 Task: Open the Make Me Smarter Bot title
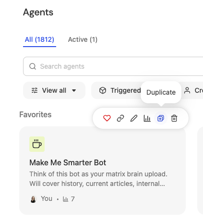coord(68,162)
